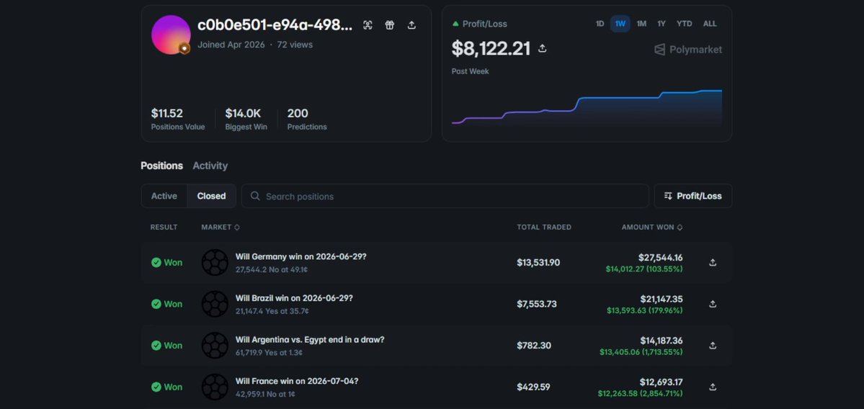Open the Activity tab
The height and width of the screenshot is (409, 864).
point(210,166)
